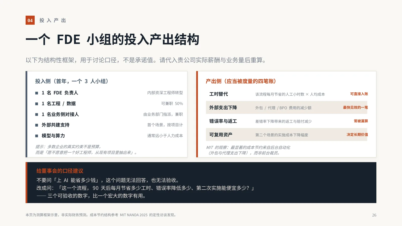The height and width of the screenshot is (226, 402).
Task: Select heading 投入侧（首年，一个 3 人小组）
Action: (x=72, y=81)
